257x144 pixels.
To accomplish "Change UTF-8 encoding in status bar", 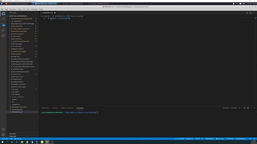I will (197, 139).
